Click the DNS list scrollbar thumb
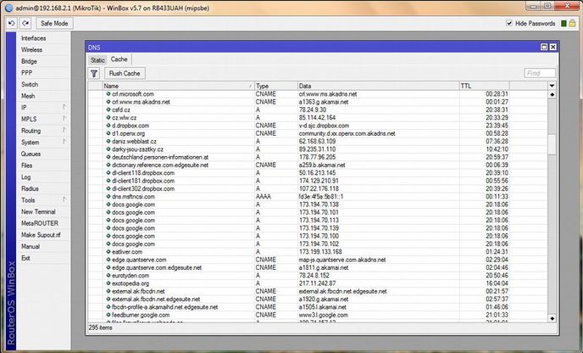This screenshot has height=353, width=583. click(x=552, y=144)
